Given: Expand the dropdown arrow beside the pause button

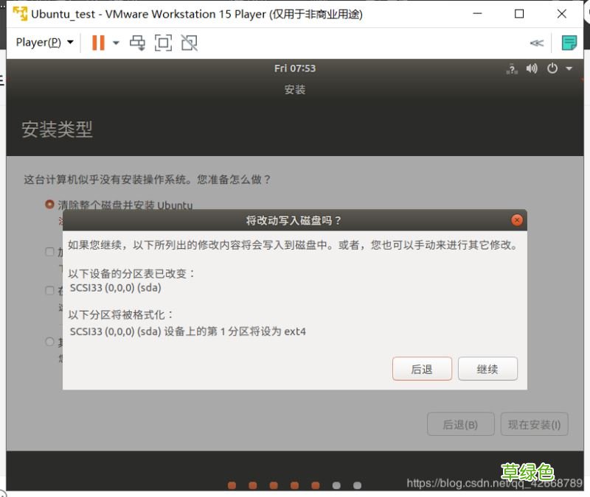Looking at the screenshot, I should tap(117, 43).
